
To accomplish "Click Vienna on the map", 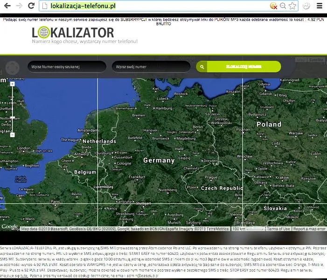I will [x=236, y=214].
